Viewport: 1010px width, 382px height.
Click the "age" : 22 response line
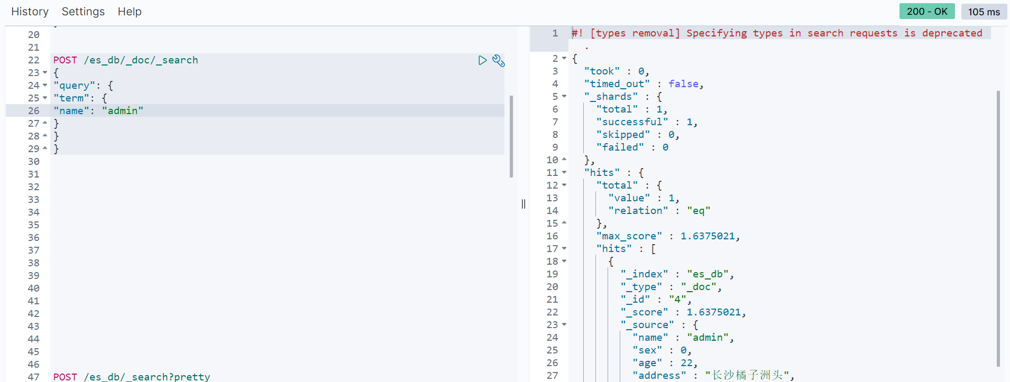665,363
